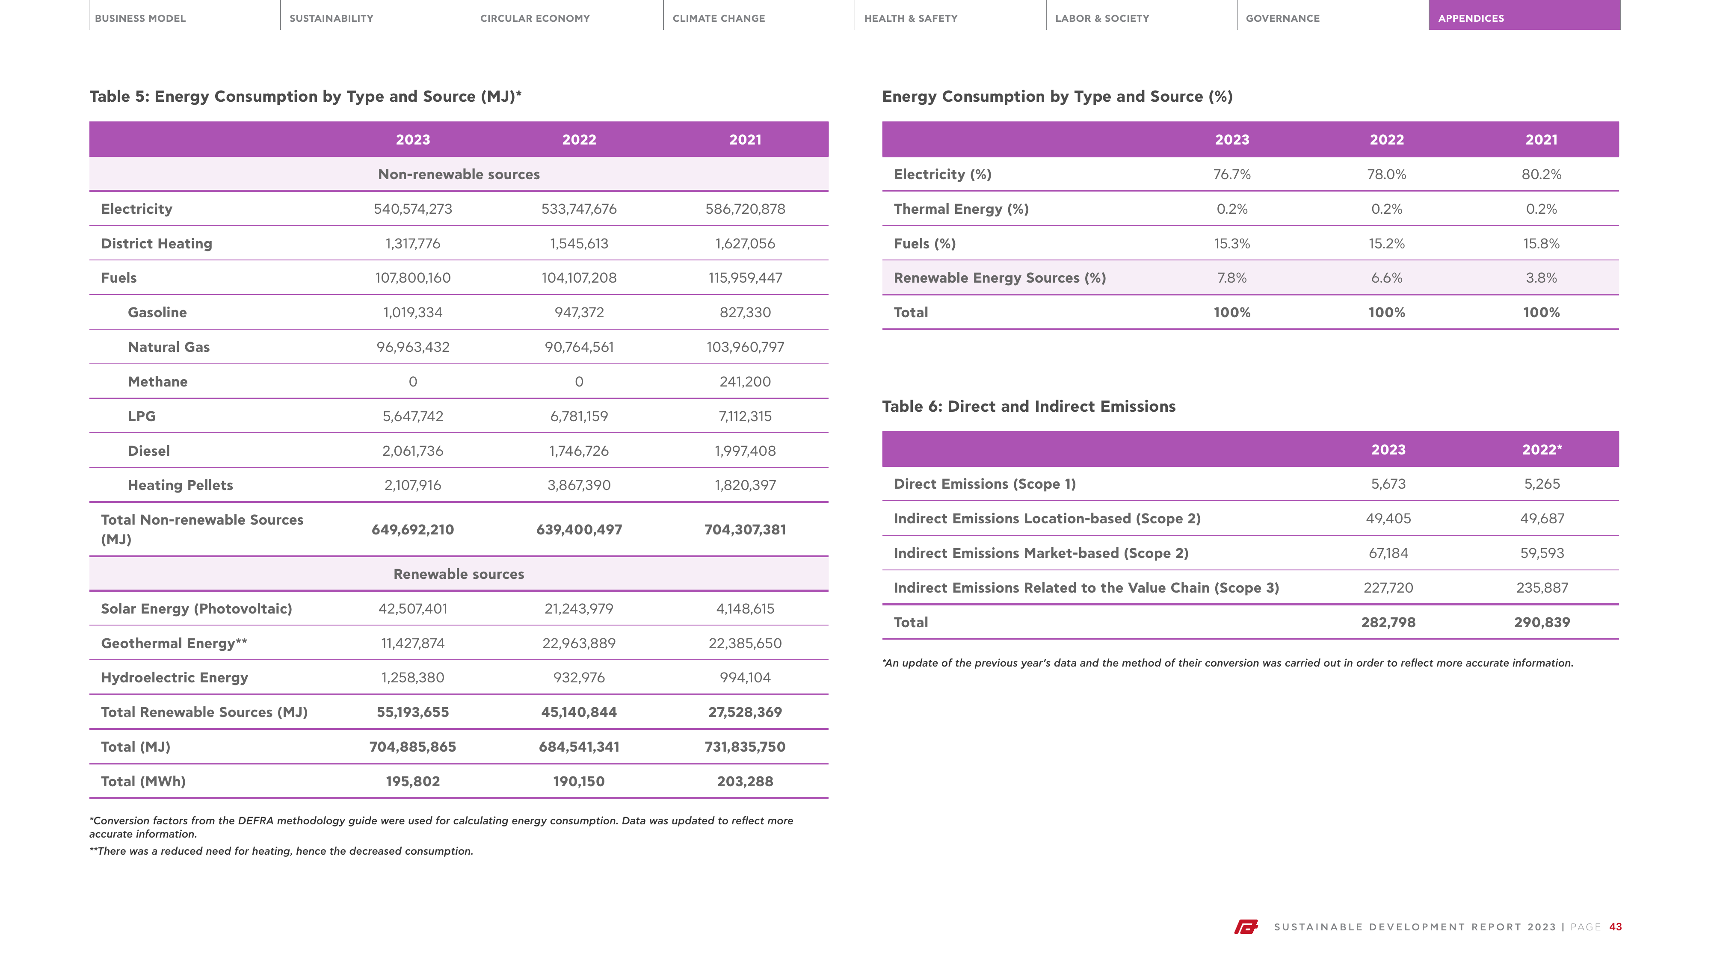Click the Table 5 Energy Consumption heading
Image resolution: width=1711 pixels, height=962 pixels.
(x=305, y=96)
